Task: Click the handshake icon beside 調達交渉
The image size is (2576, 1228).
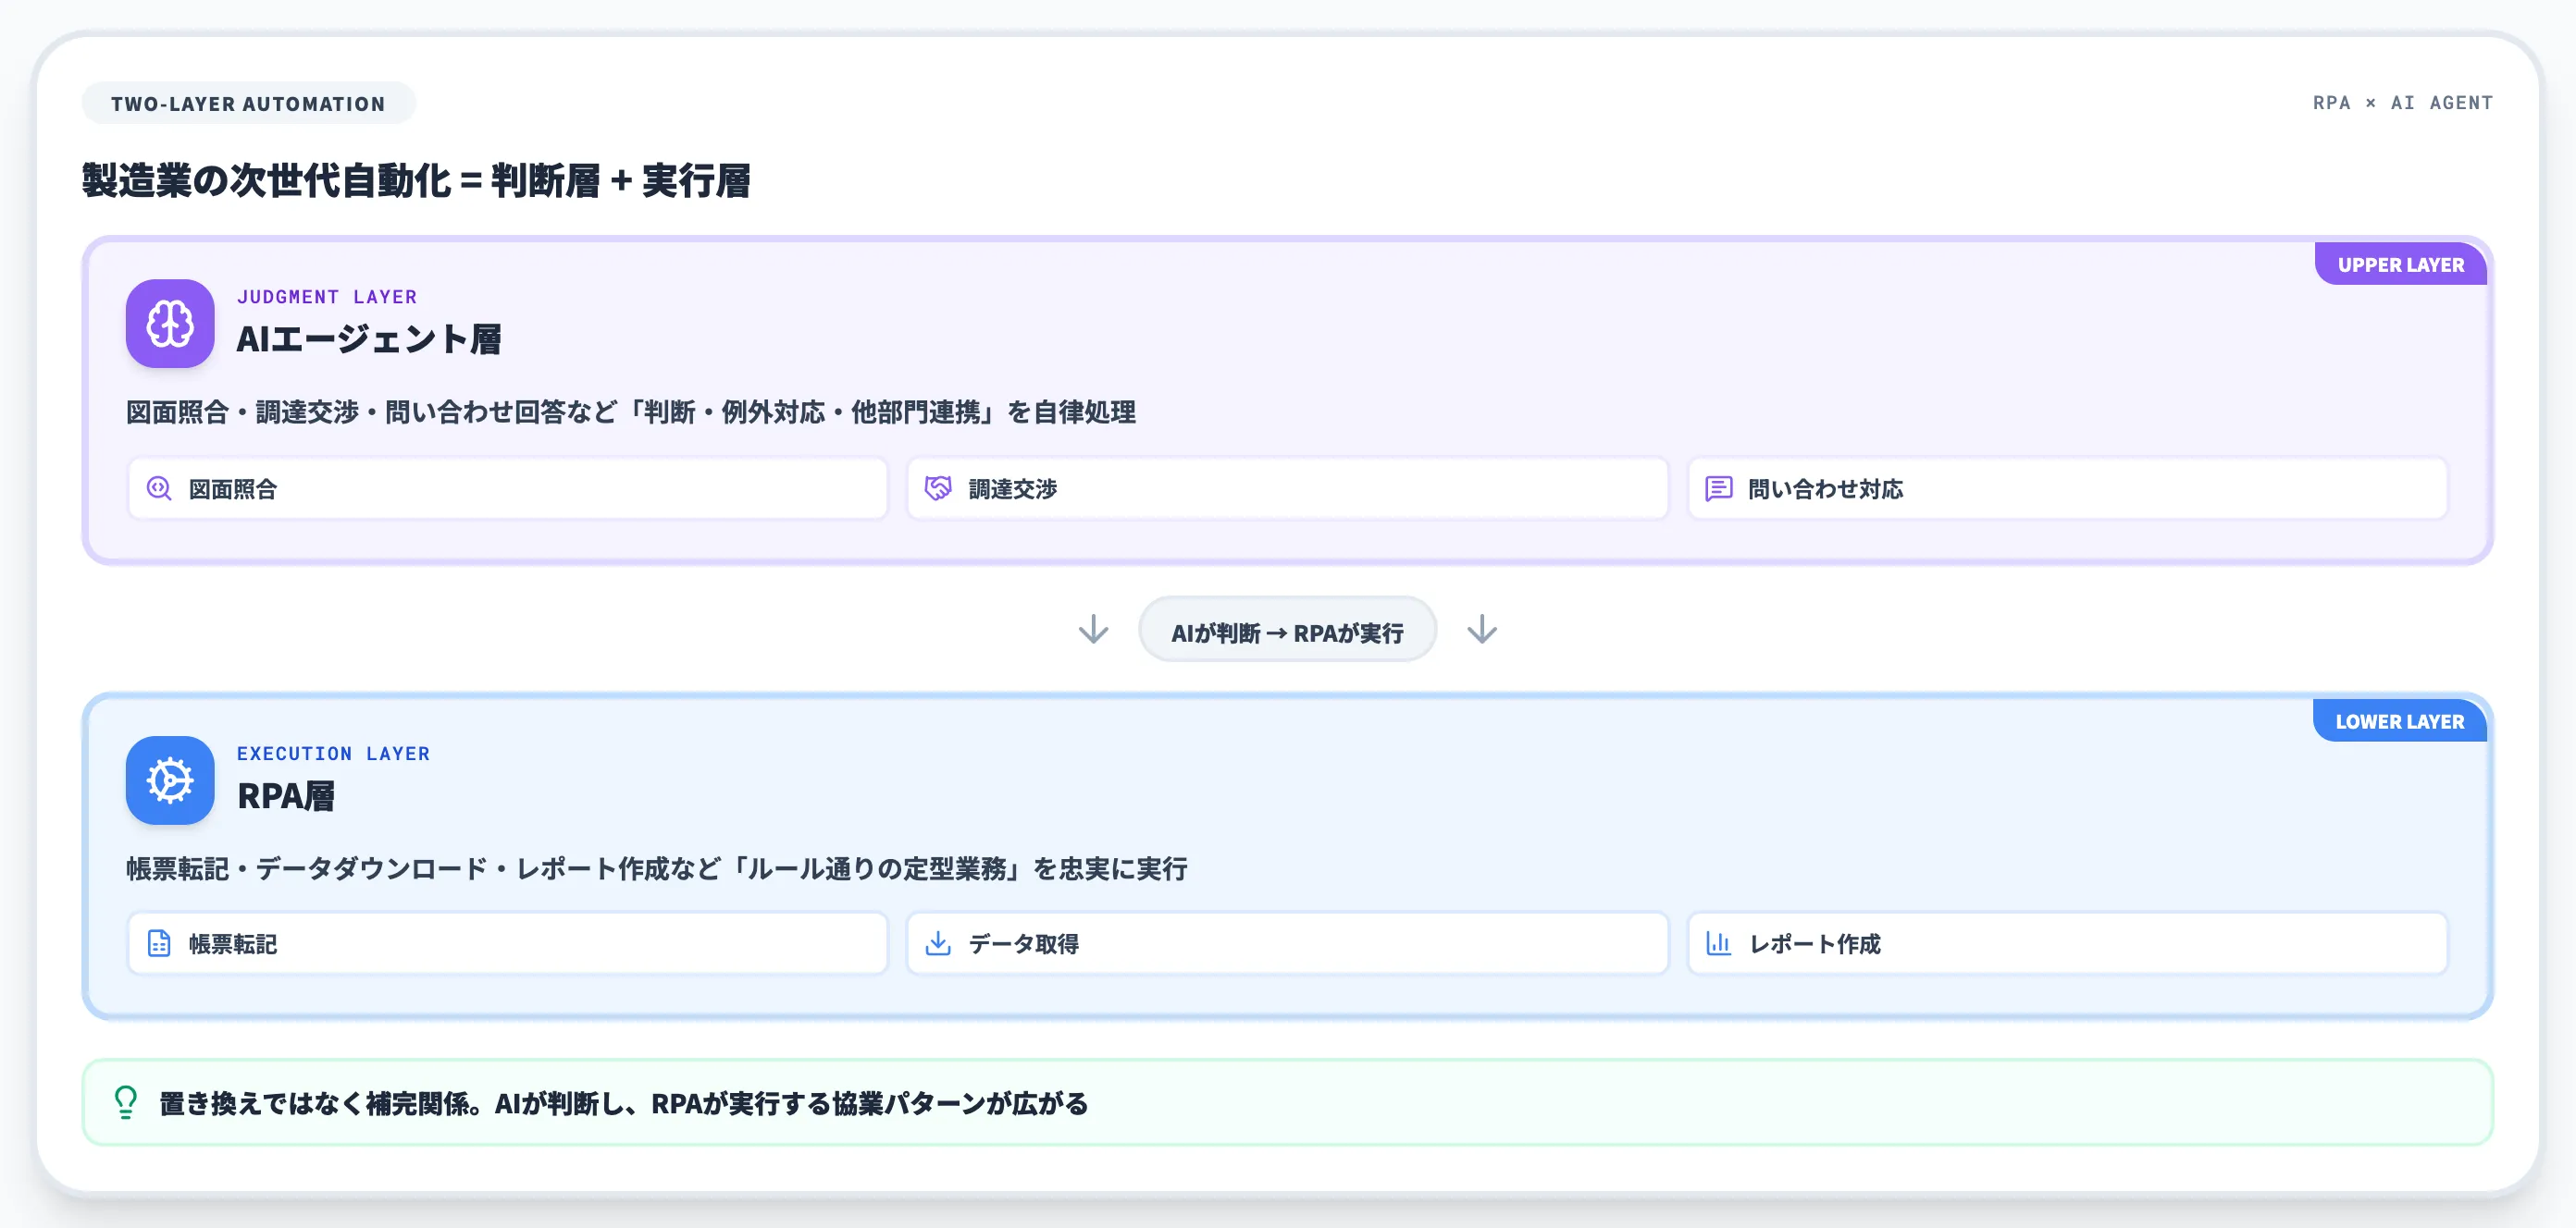Action: (x=938, y=489)
